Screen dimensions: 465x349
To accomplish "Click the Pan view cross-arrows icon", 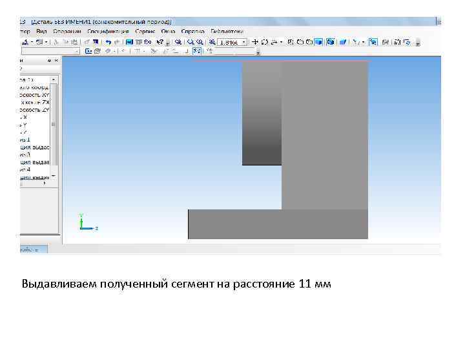I will (254, 42).
